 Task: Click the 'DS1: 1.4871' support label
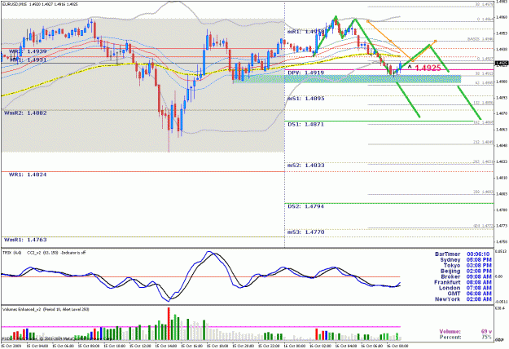pos(305,125)
